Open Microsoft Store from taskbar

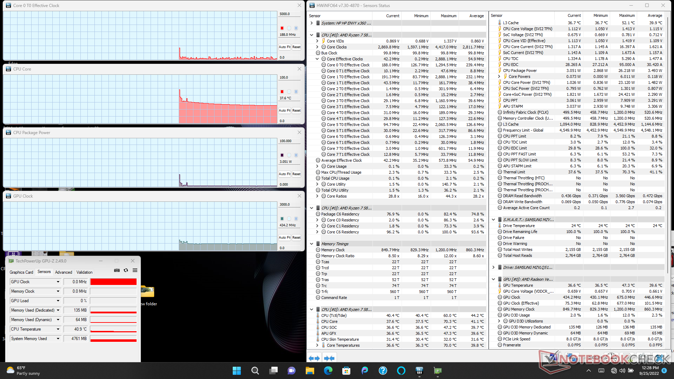(346, 371)
